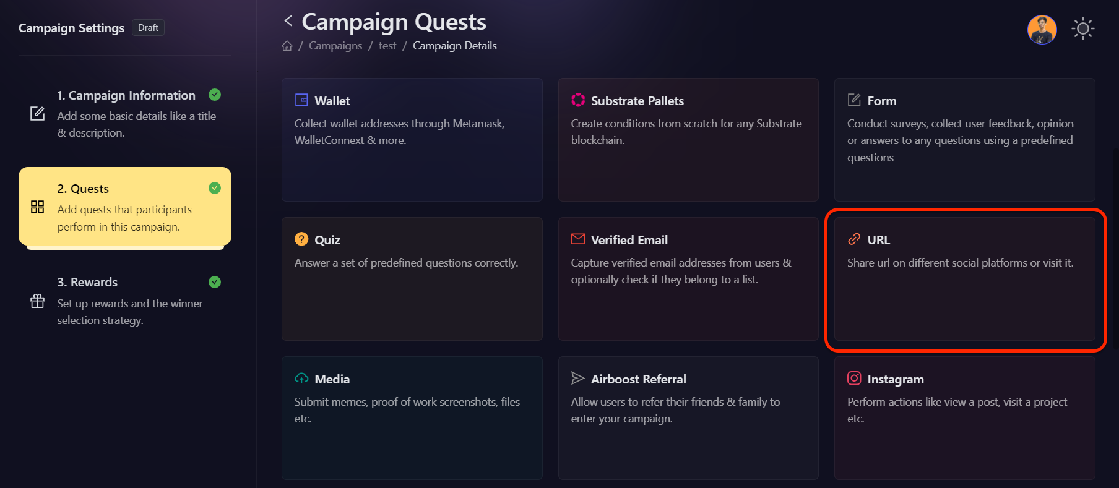The image size is (1119, 488).
Task: Click the Media upload cloud icon
Action: (x=301, y=379)
